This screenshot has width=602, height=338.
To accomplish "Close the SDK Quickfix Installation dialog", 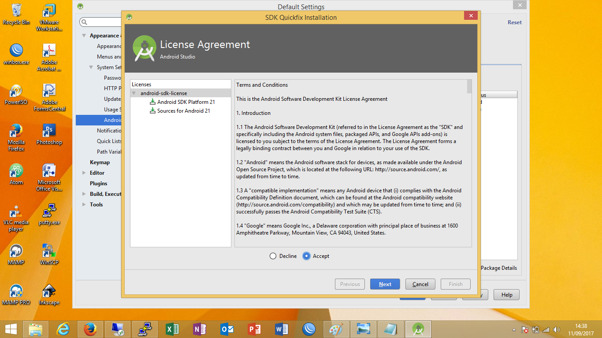I will coord(471,16).
